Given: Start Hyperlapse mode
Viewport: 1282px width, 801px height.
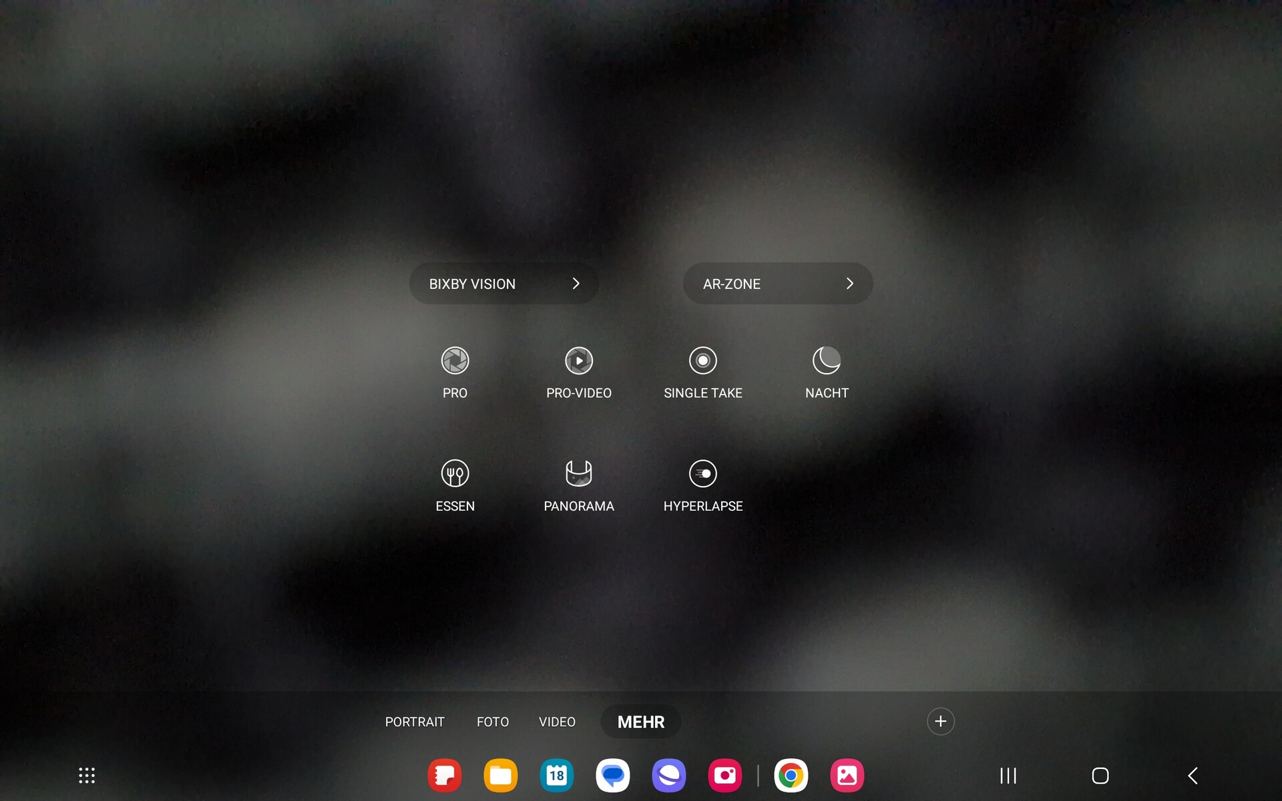Looking at the screenshot, I should 702,474.
